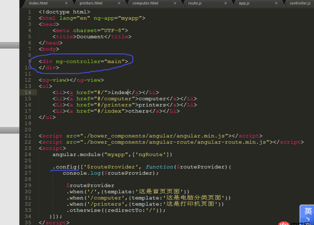Click the charset="UTF-8" meta line

pyautogui.click(x=90, y=31)
